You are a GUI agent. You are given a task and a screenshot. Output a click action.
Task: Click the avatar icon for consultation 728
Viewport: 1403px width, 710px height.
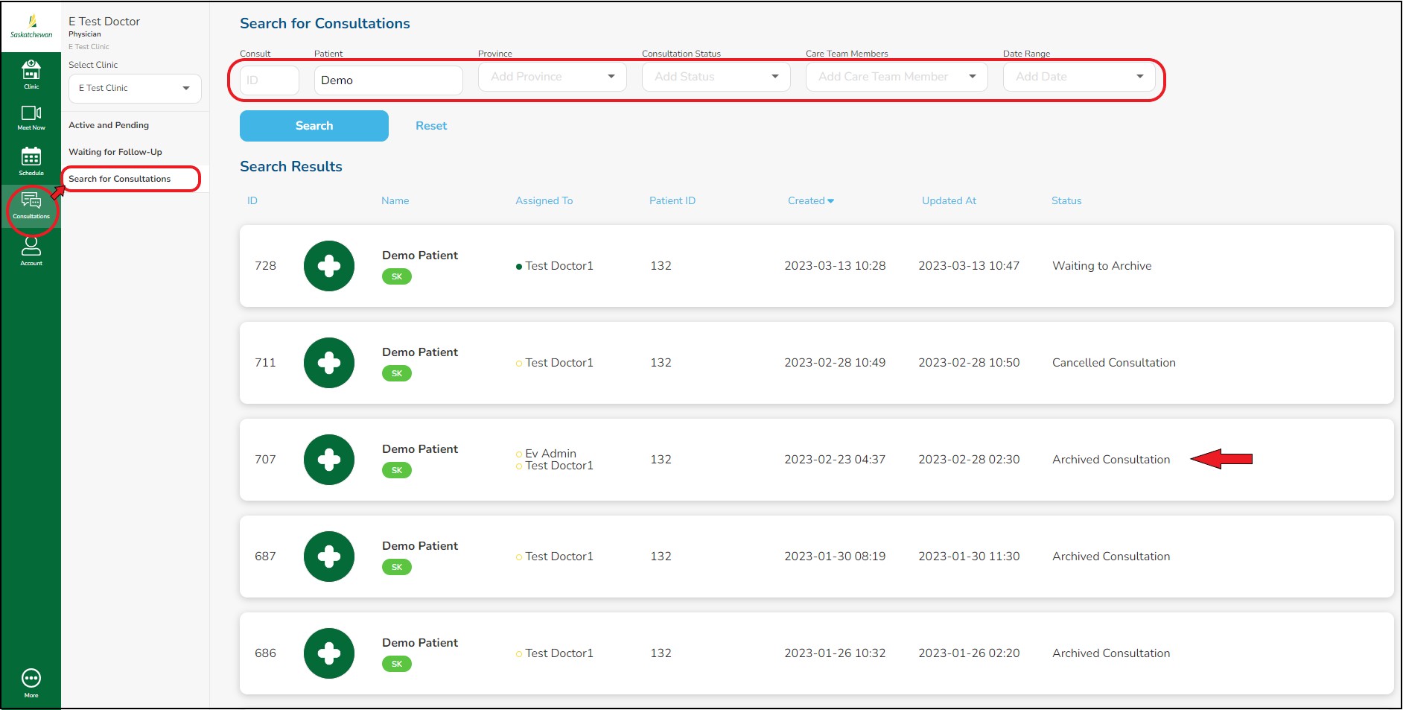click(x=328, y=266)
